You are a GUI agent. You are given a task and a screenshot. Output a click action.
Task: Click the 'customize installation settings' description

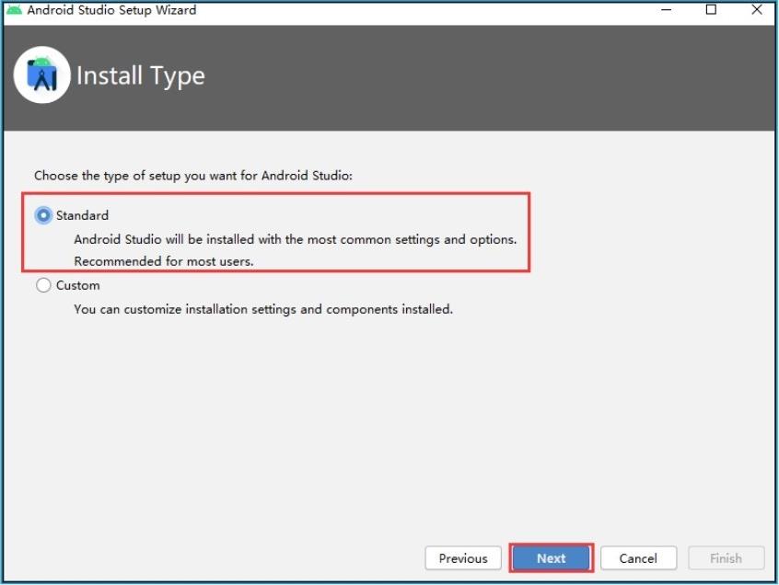pos(262,309)
